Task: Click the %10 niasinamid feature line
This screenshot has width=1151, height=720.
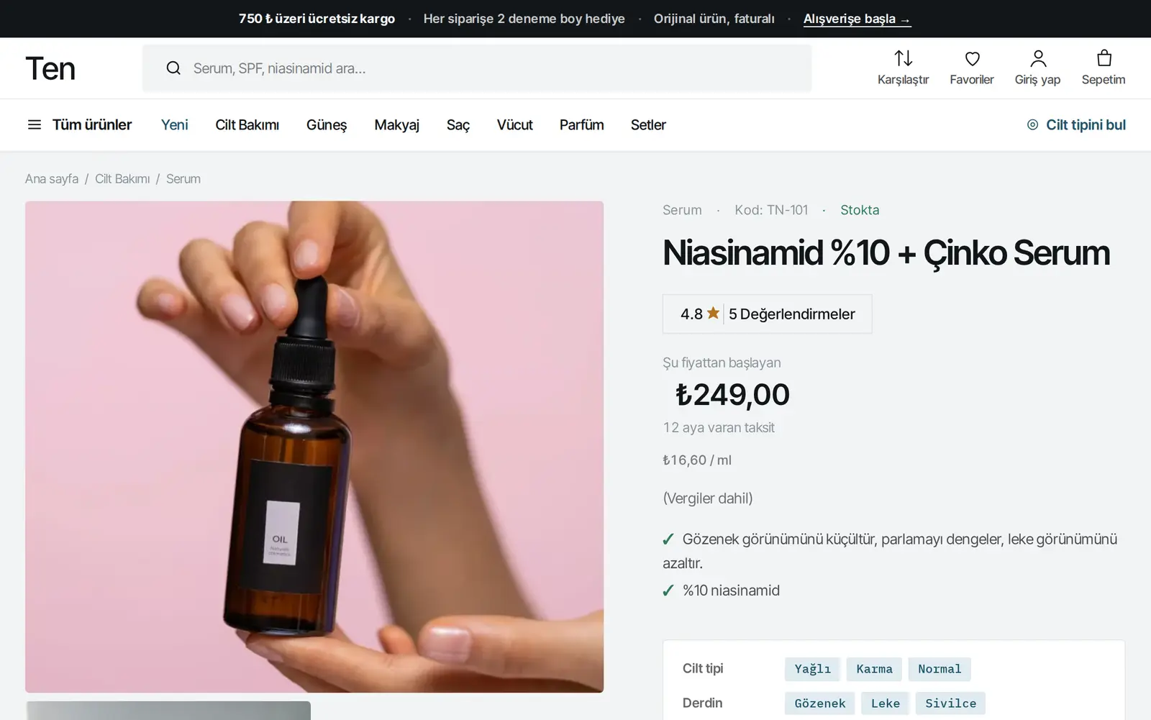Action: (x=721, y=591)
